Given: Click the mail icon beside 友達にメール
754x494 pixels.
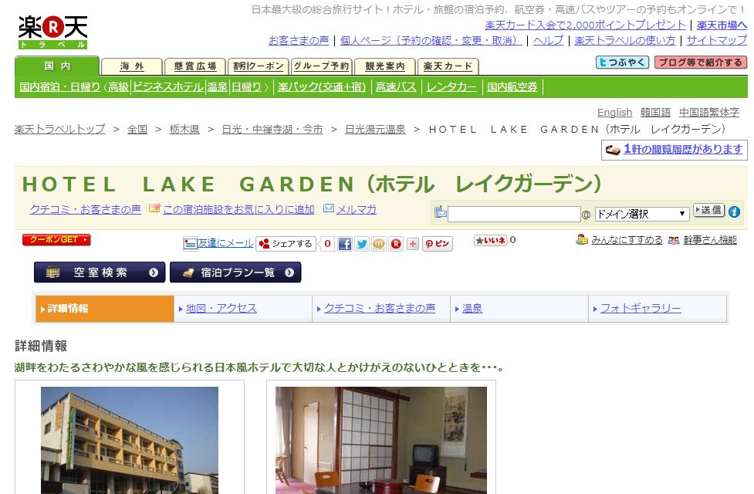Looking at the screenshot, I should pos(190,244).
